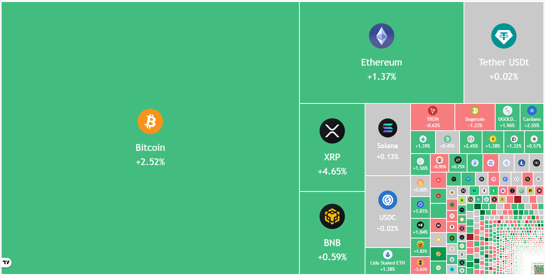This screenshot has width=545, height=276.
Task: Click the Dogecoin logo icon
Action: [x=475, y=111]
